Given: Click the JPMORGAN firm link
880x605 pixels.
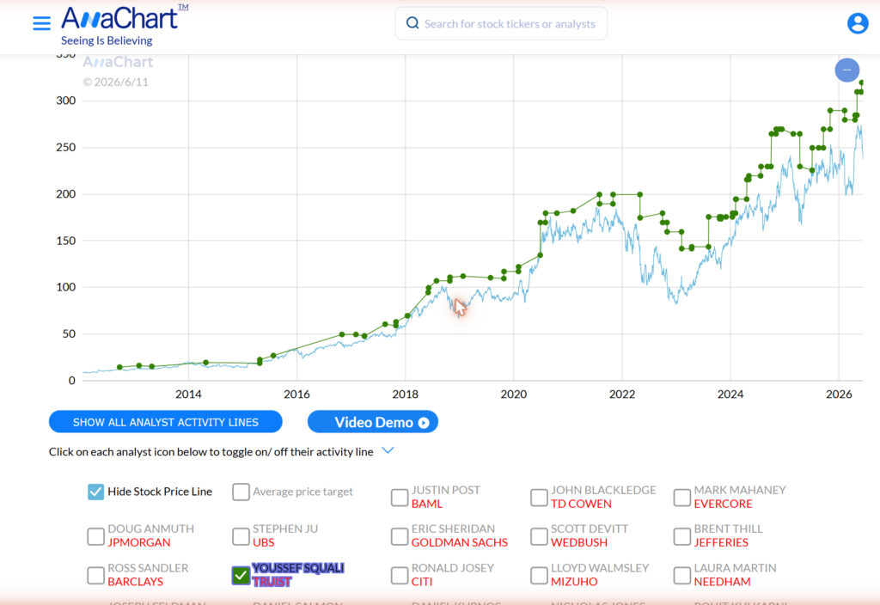Looking at the screenshot, I should 139,543.
